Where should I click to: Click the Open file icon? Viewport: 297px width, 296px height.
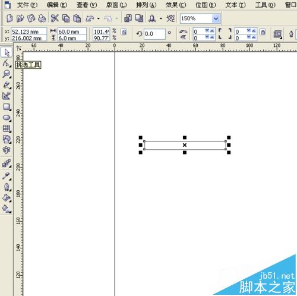coord(20,18)
